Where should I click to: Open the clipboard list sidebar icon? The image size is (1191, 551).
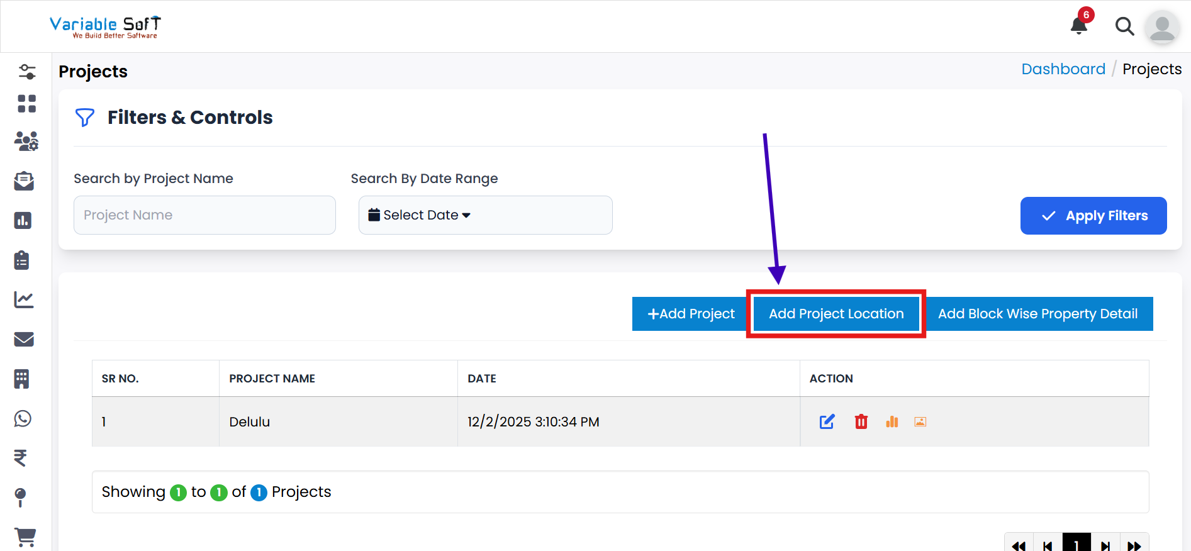coord(22,260)
